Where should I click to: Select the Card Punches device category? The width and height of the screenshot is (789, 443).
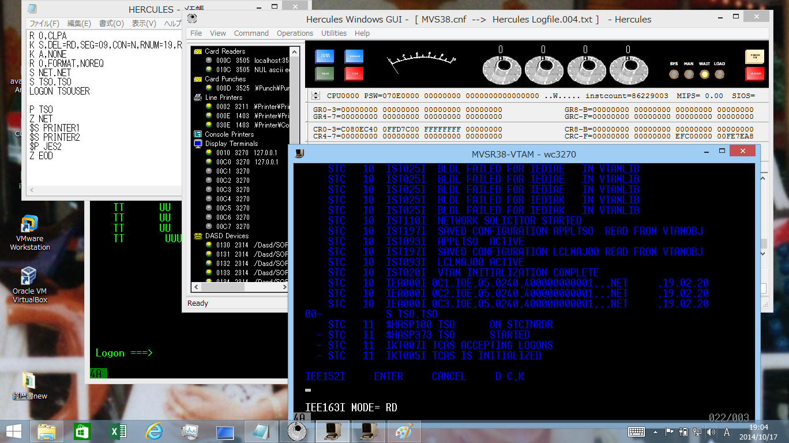226,79
